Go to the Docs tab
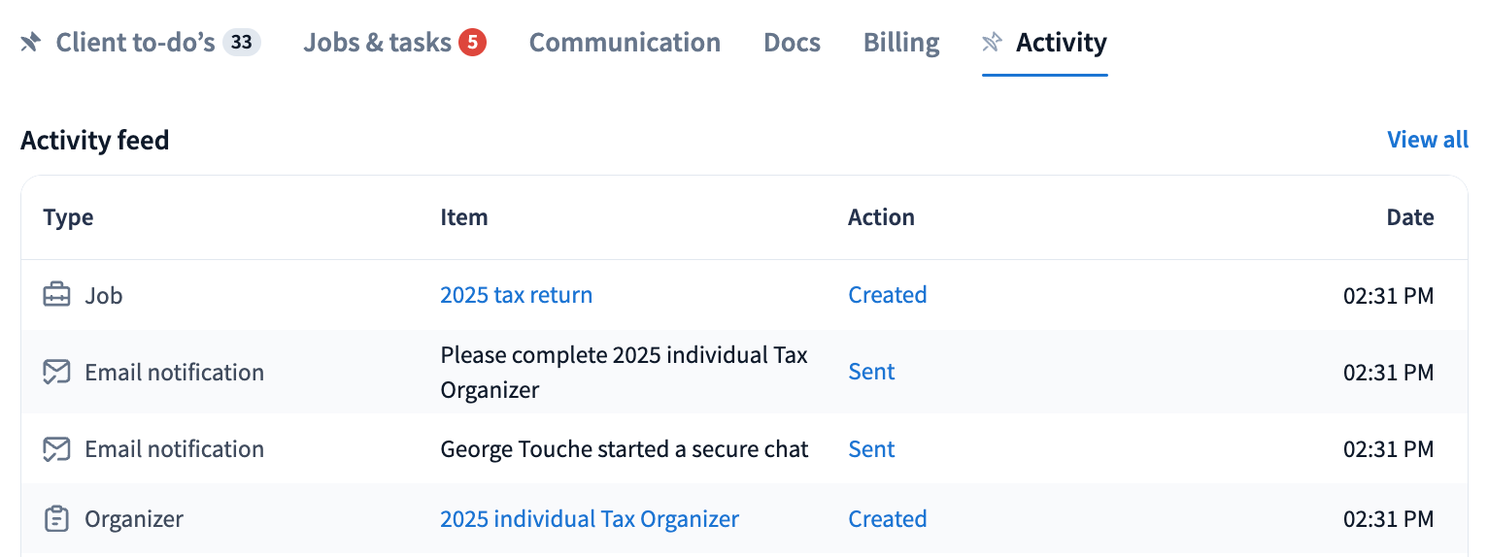1488x557 pixels. click(792, 43)
